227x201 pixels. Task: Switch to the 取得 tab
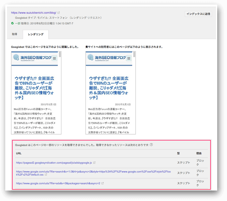point(14,34)
